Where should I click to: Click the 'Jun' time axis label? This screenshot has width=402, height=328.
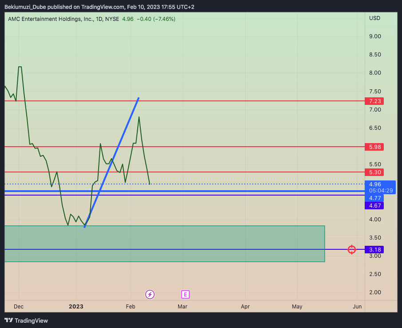coord(358,307)
